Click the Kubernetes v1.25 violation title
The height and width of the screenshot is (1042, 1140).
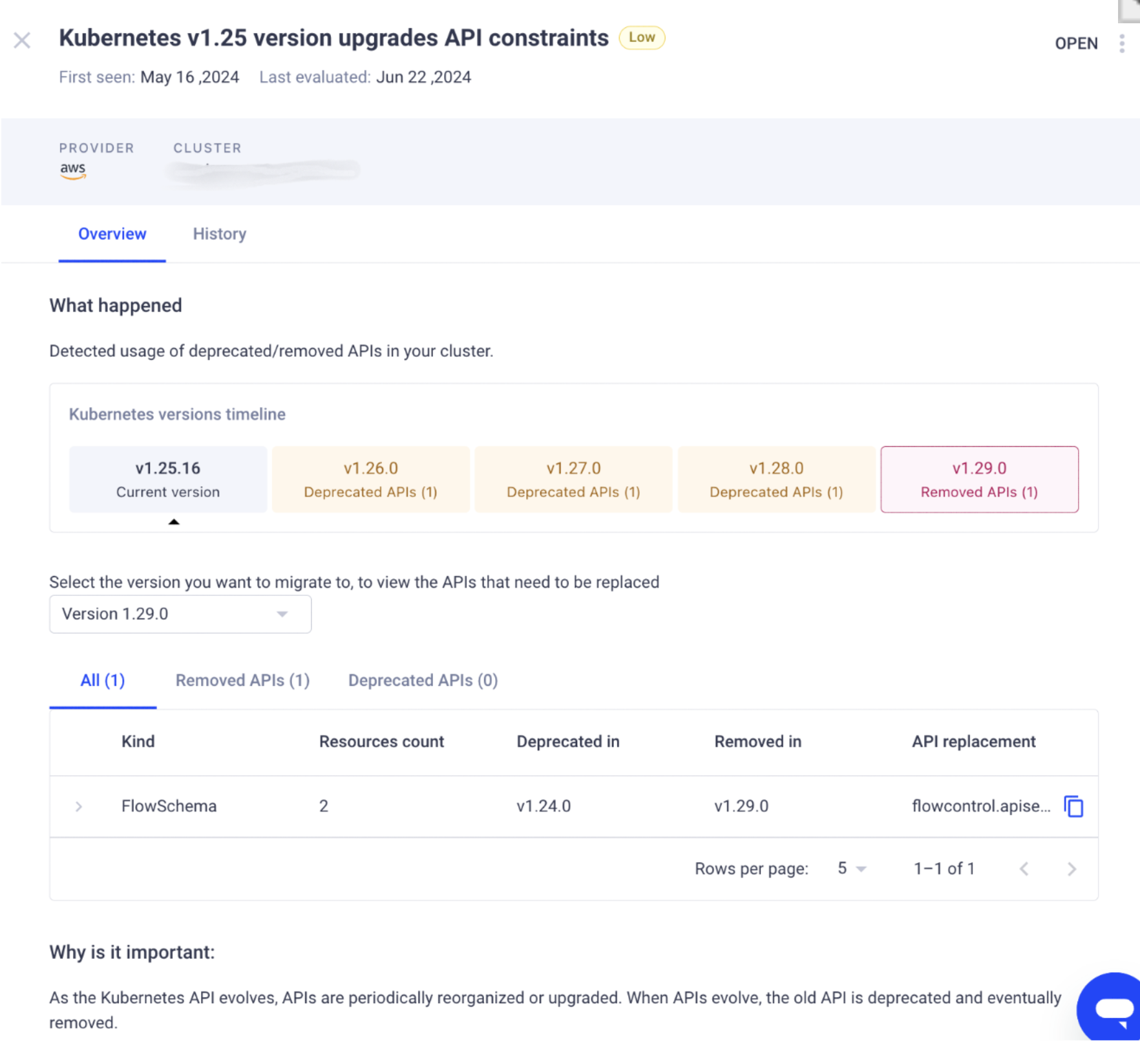click(x=333, y=38)
